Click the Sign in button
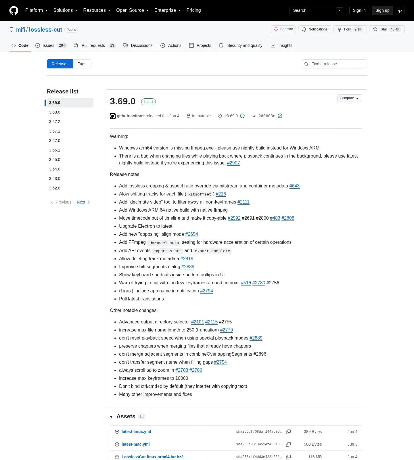The width and height of the screenshot is (414, 460). [x=359, y=10]
